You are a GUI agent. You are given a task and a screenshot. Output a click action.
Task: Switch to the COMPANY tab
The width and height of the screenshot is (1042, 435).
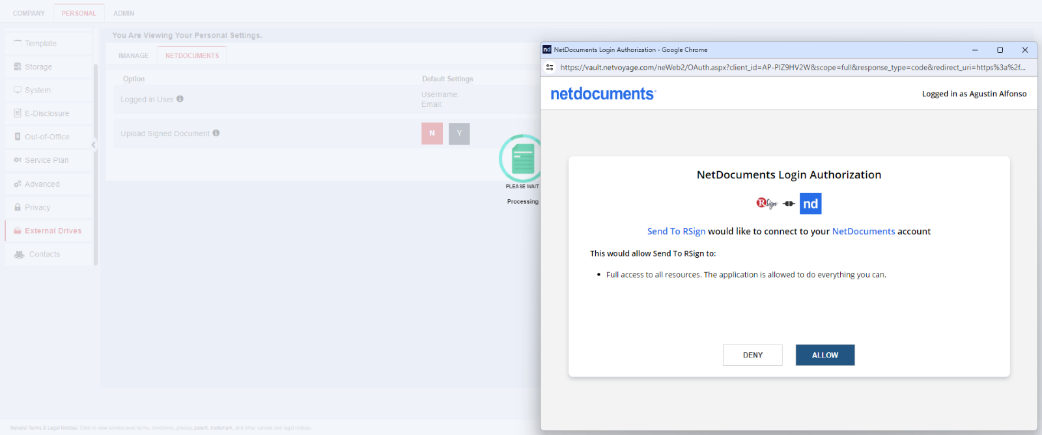tap(29, 13)
